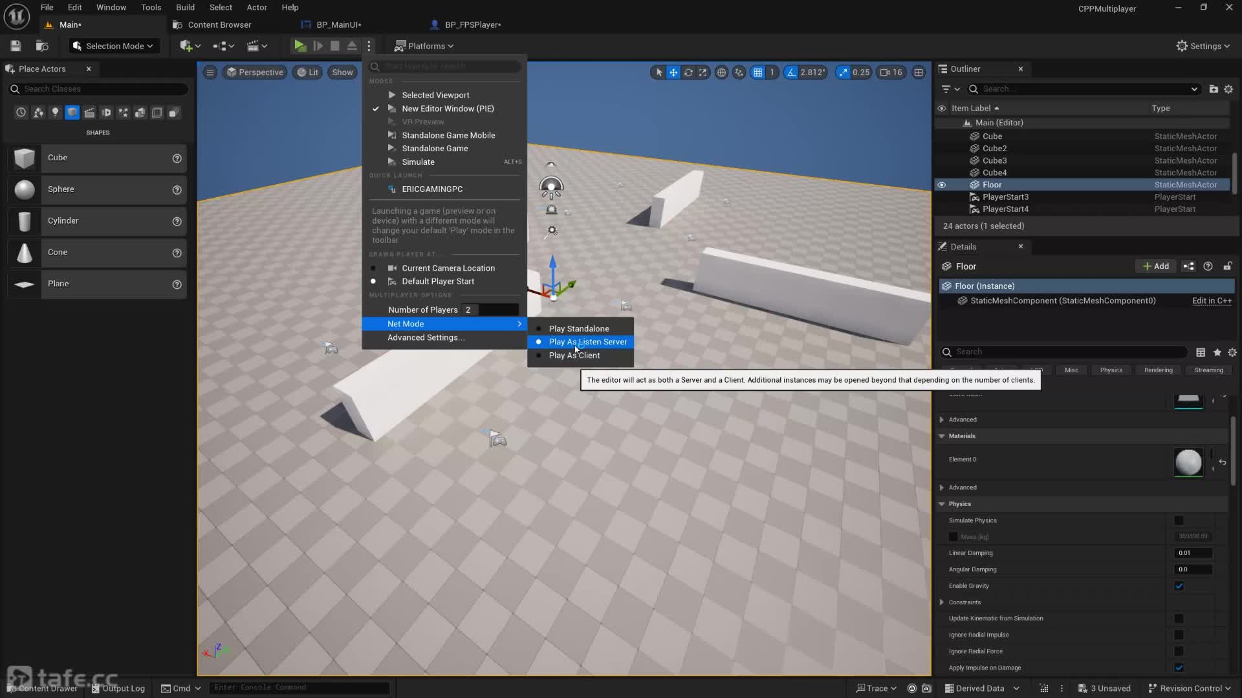This screenshot has height=698, width=1242.
Task: Click Outliner settings gear icon
Action: point(1228,89)
